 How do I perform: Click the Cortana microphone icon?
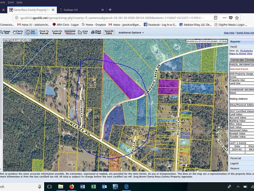[39, 186]
